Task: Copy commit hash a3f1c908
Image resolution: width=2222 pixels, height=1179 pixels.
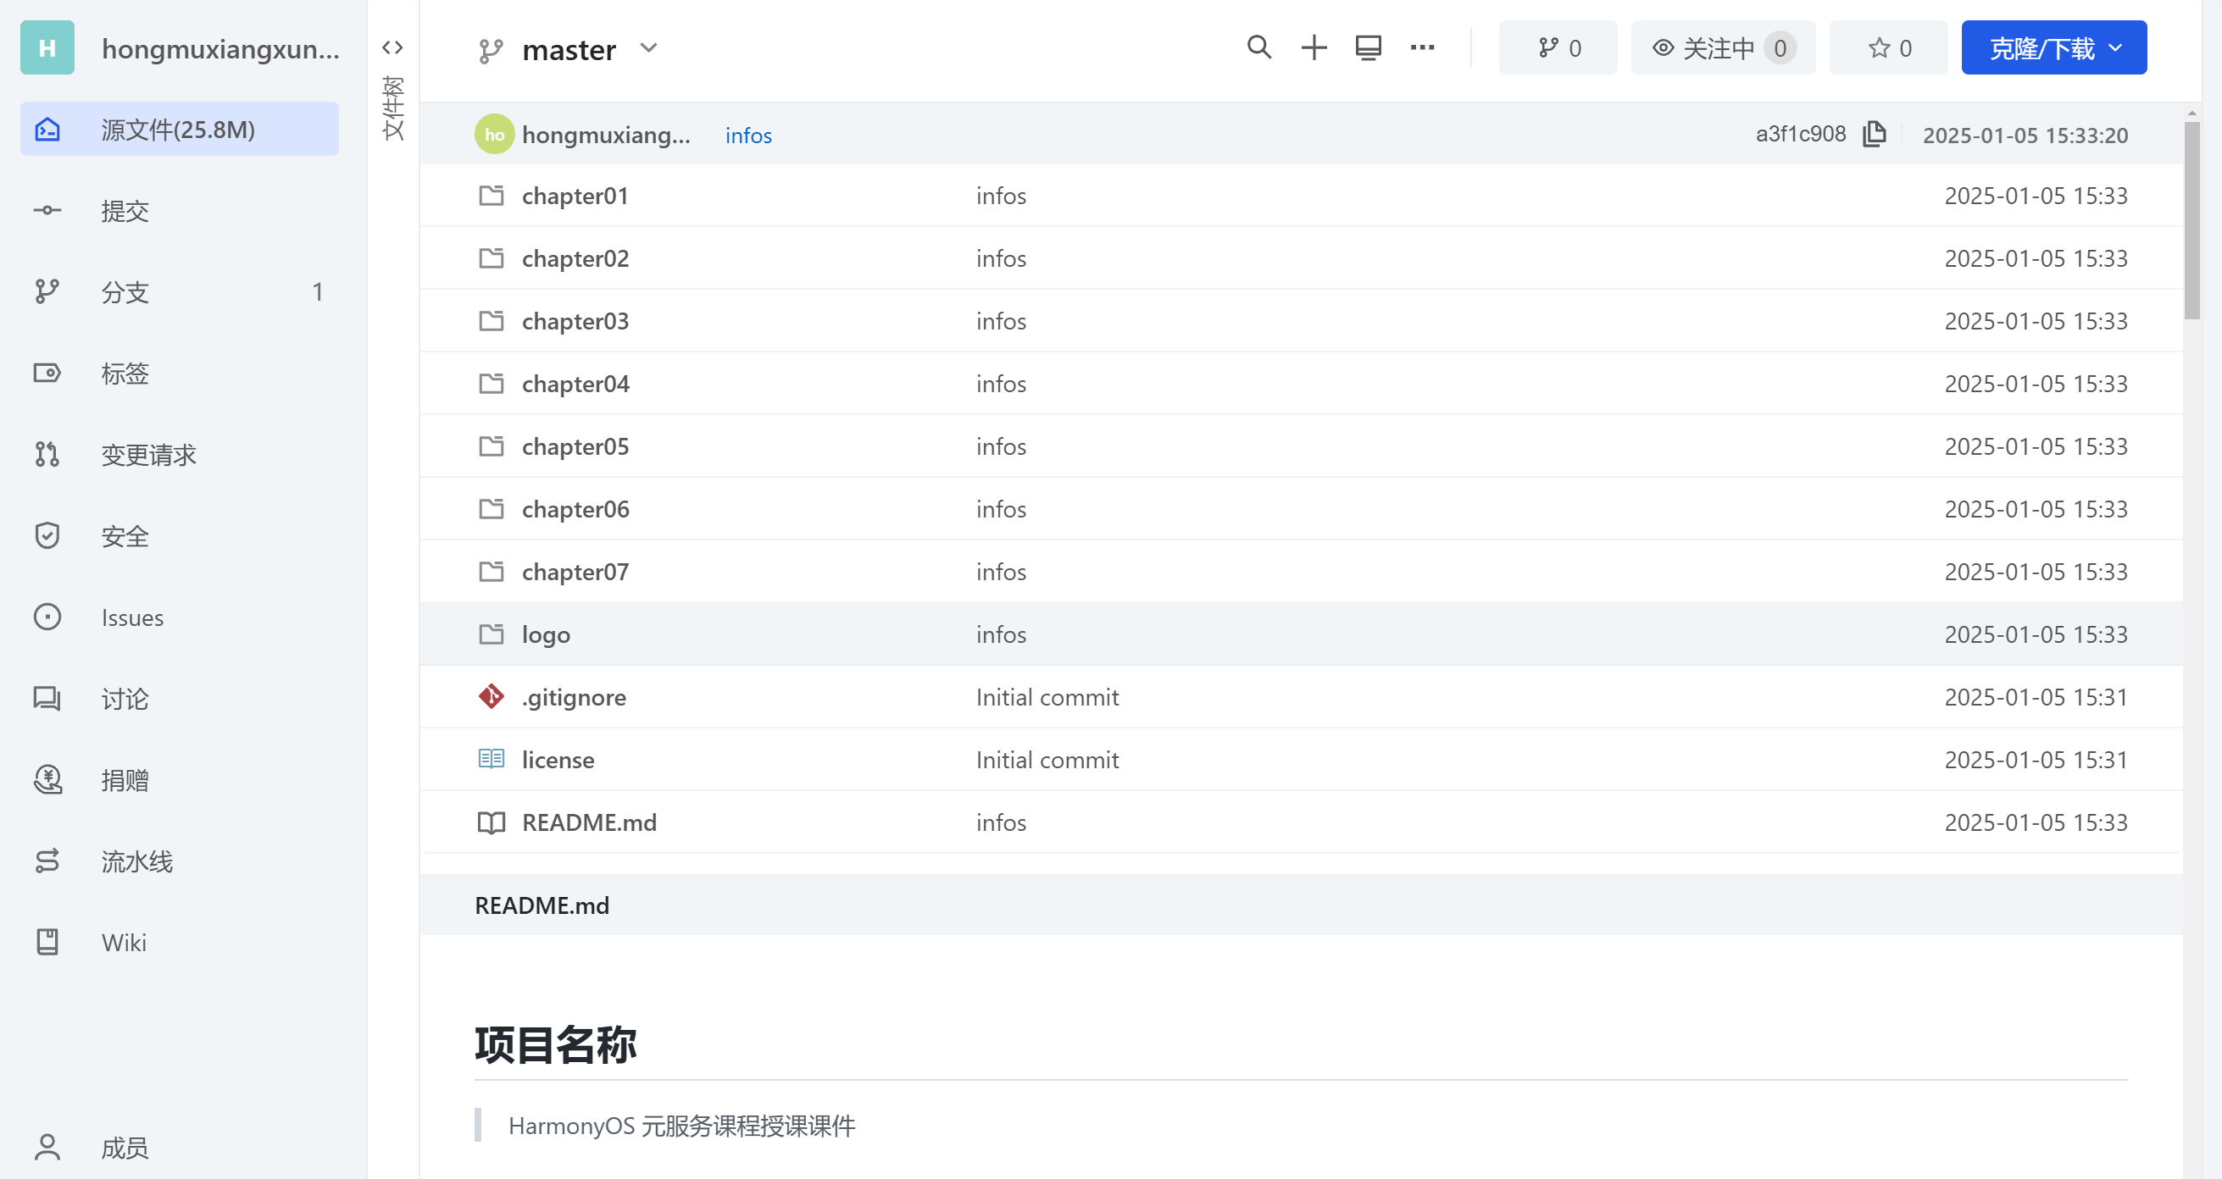Action: (1874, 135)
